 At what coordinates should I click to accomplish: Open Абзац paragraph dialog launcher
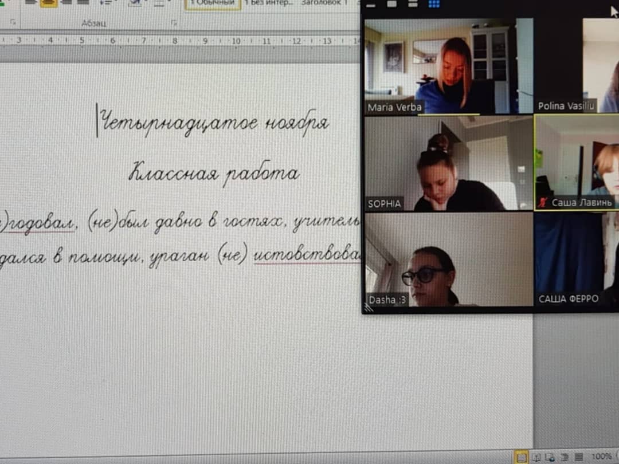174,23
